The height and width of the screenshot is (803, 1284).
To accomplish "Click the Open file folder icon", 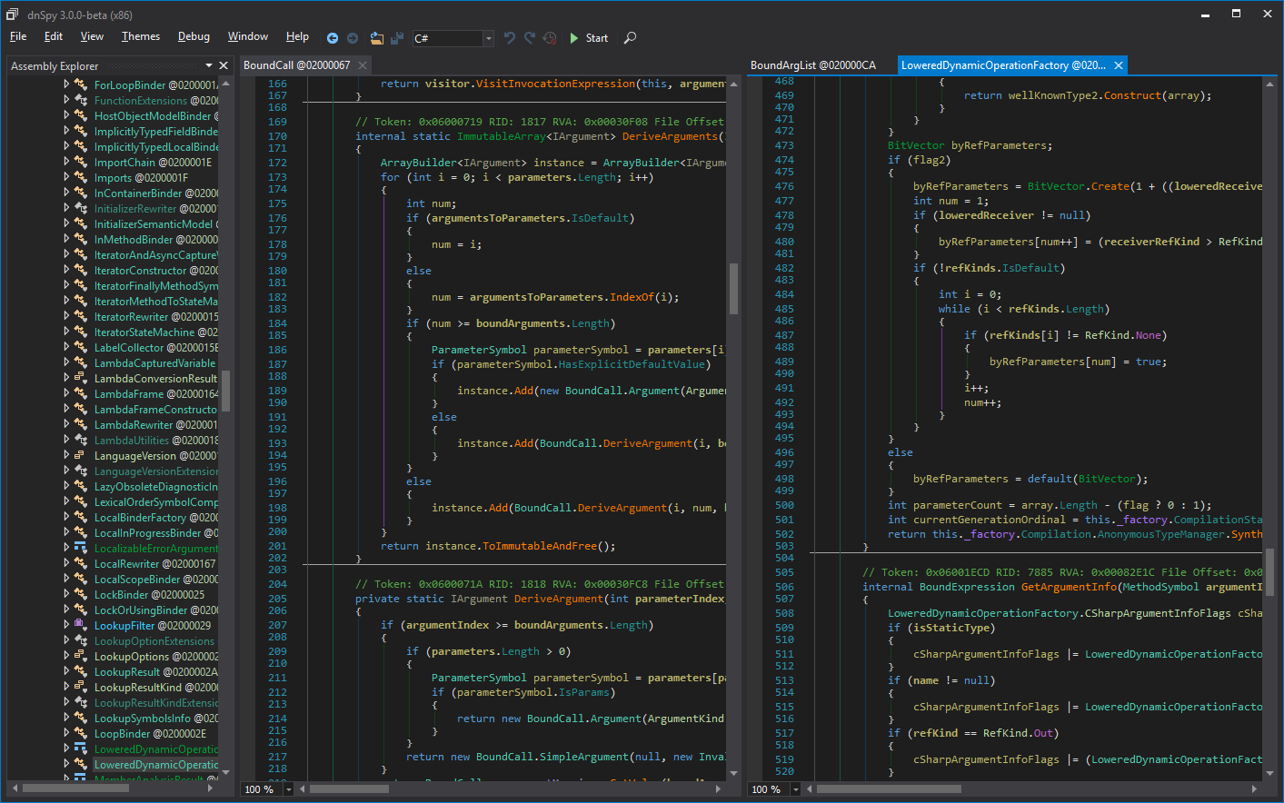I will [x=377, y=38].
